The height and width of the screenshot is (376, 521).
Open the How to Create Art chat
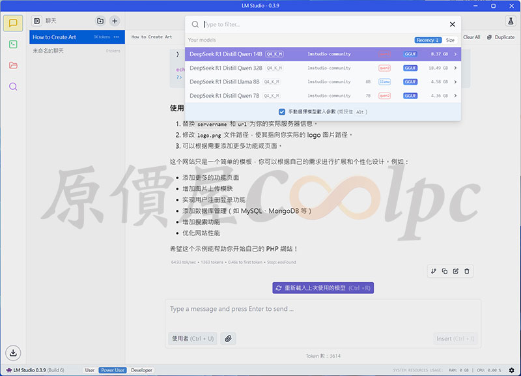(x=77, y=37)
